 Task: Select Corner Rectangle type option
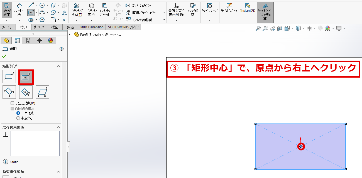tap(9, 77)
